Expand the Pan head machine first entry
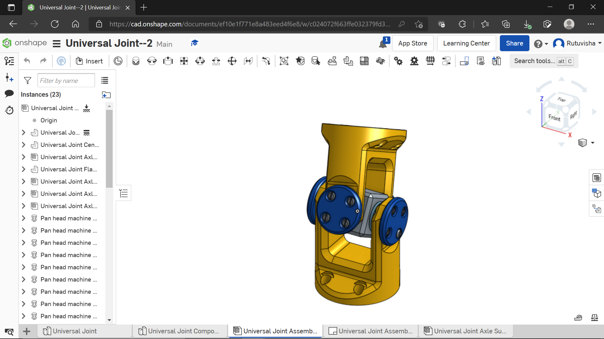 (x=24, y=218)
